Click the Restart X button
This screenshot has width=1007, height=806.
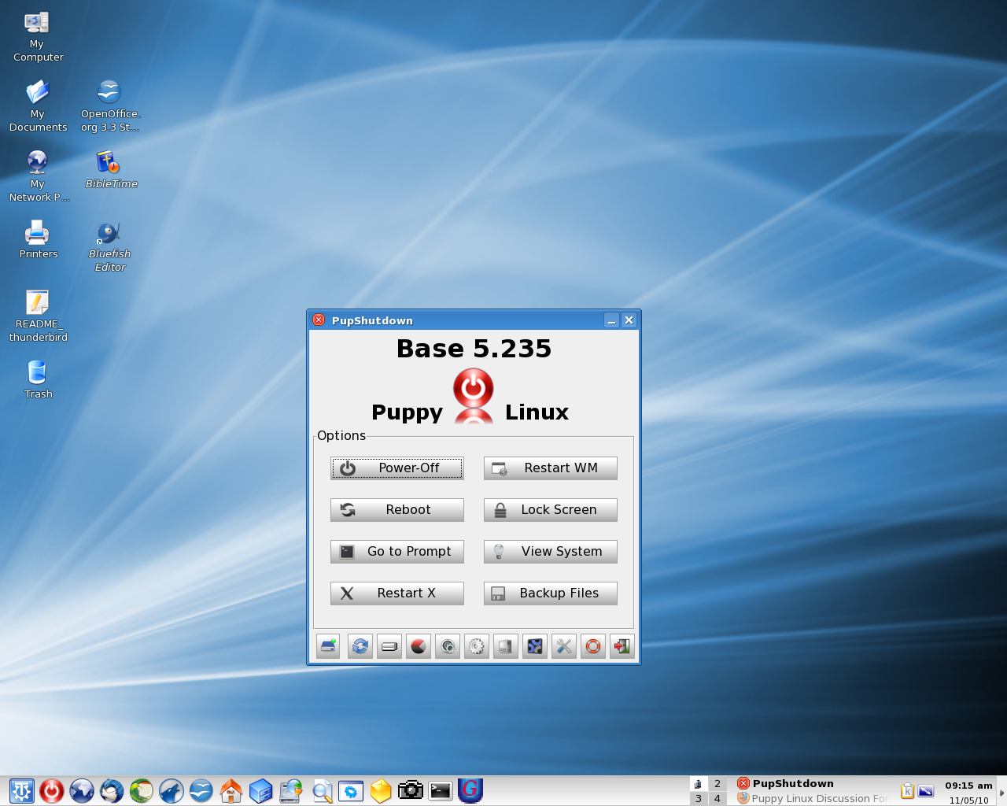pyautogui.click(x=397, y=593)
